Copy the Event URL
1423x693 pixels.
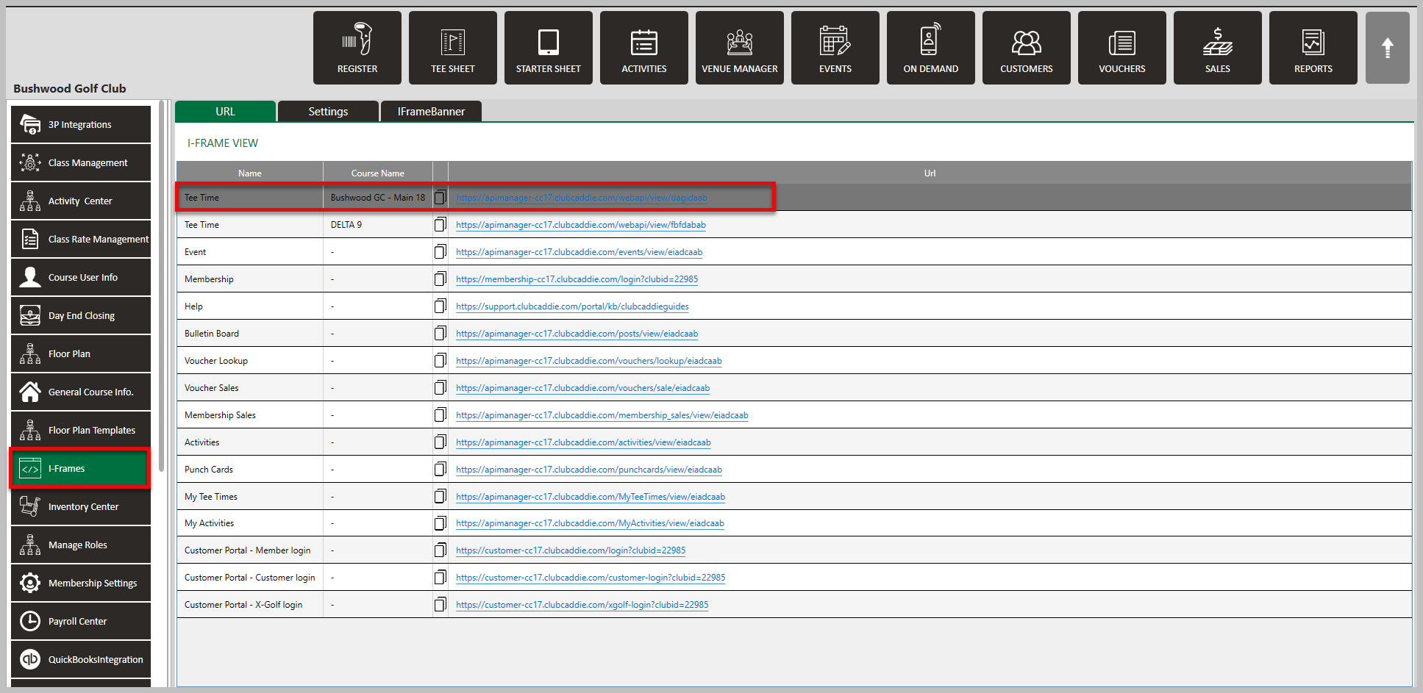click(440, 251)
